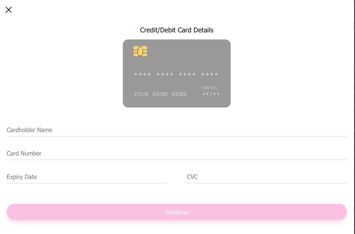Click last group of card number dots
Screen dimensions: 355x234
point(210,74)
